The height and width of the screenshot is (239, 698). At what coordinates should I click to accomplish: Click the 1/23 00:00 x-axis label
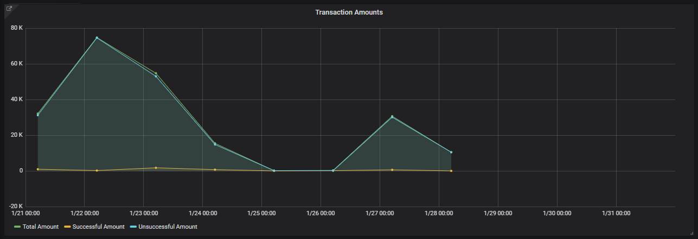point(143,214)
